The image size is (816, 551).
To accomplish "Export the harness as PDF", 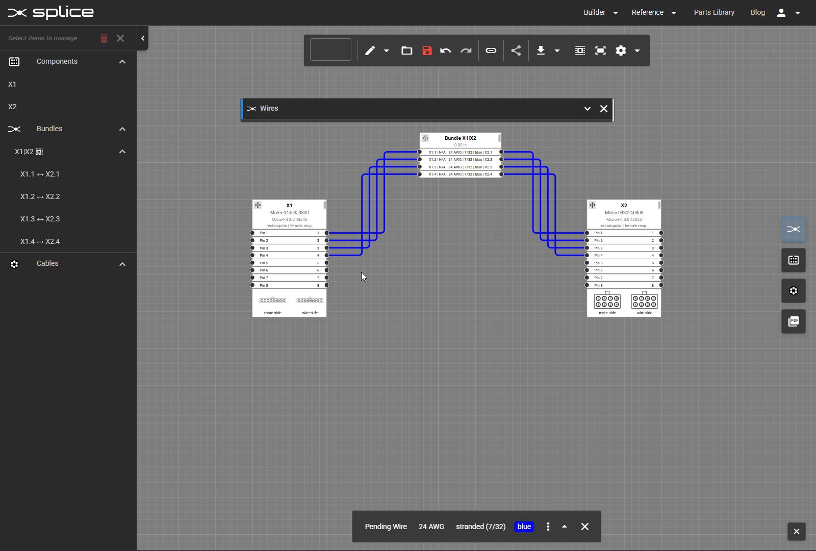I will pos(793,321).
